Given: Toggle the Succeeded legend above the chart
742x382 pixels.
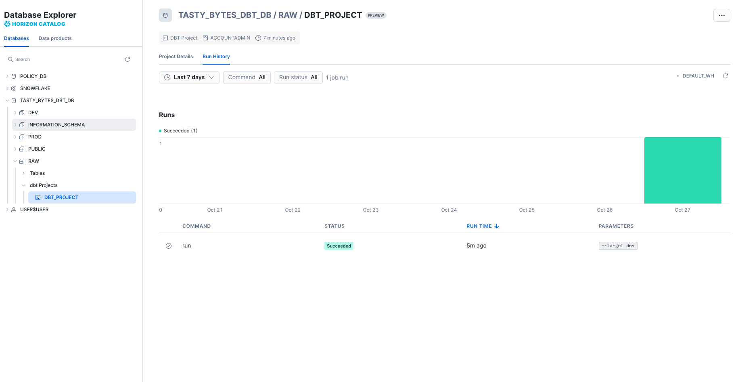Looking at the screenshot, I should pos(178,130).
